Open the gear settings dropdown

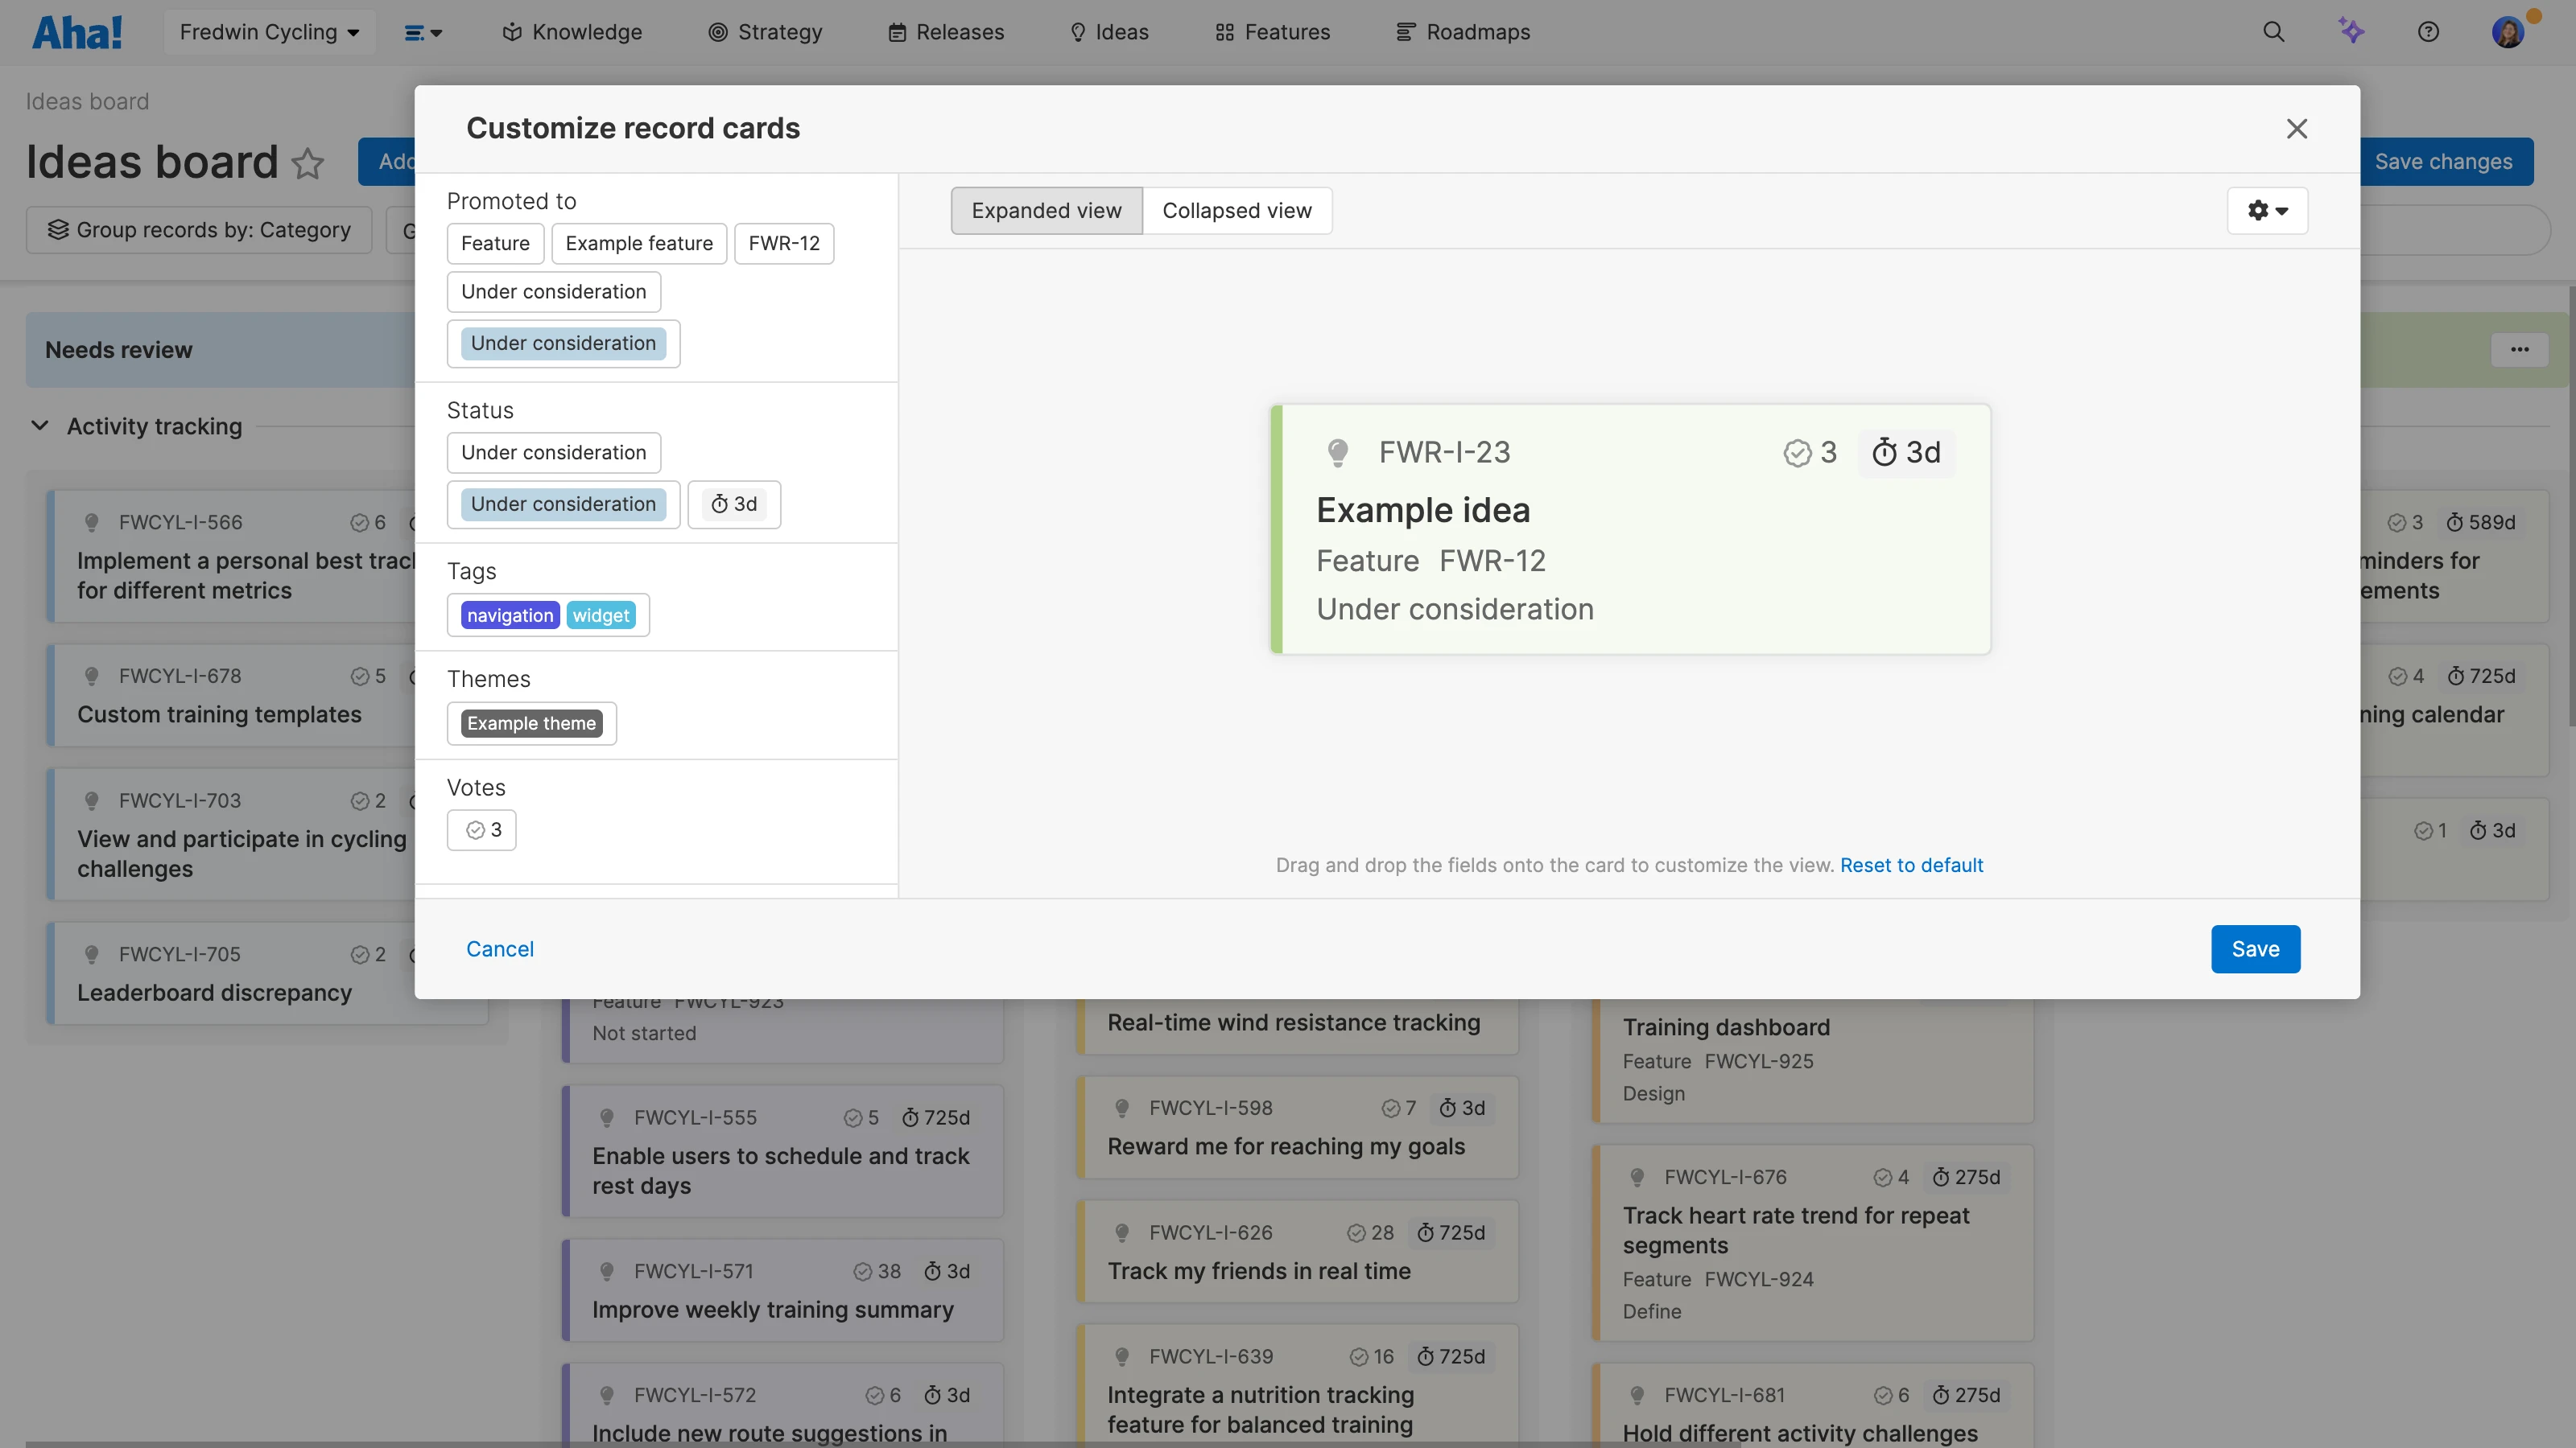click(2267, 211)
